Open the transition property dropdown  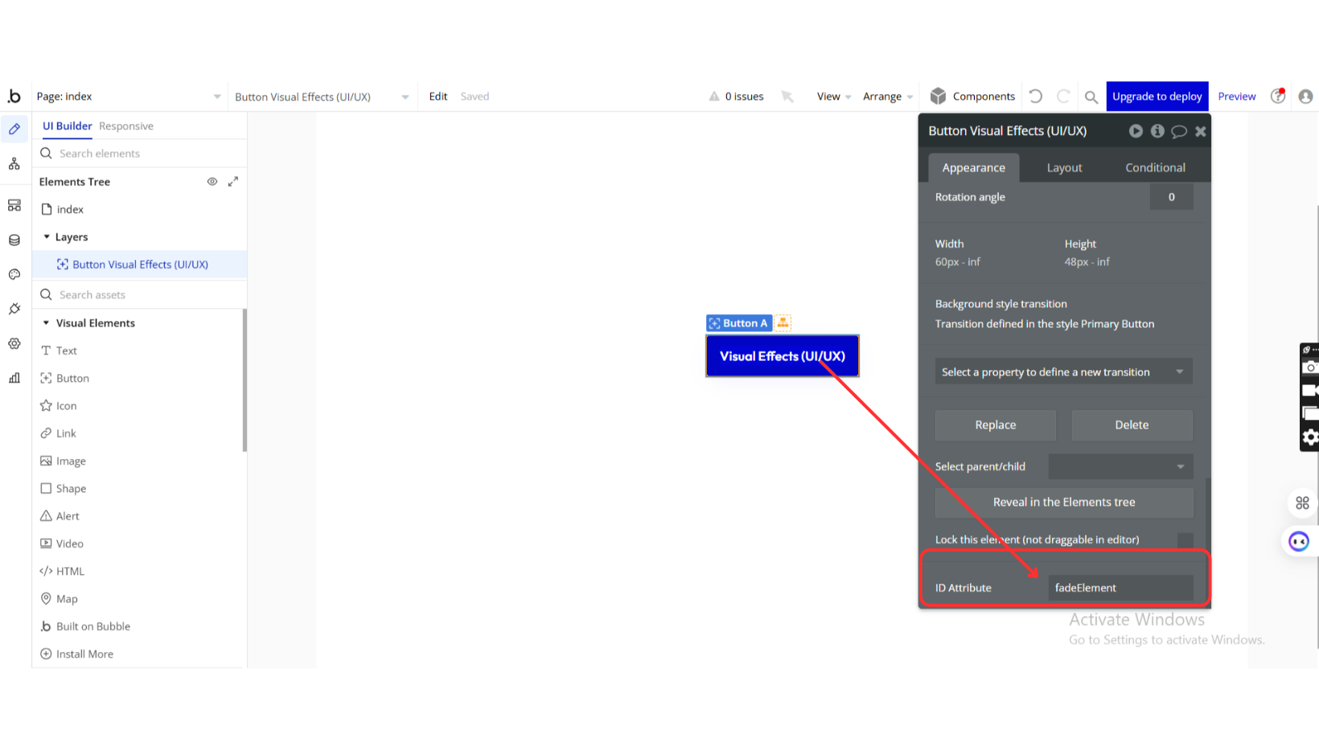pos(1062,372)
